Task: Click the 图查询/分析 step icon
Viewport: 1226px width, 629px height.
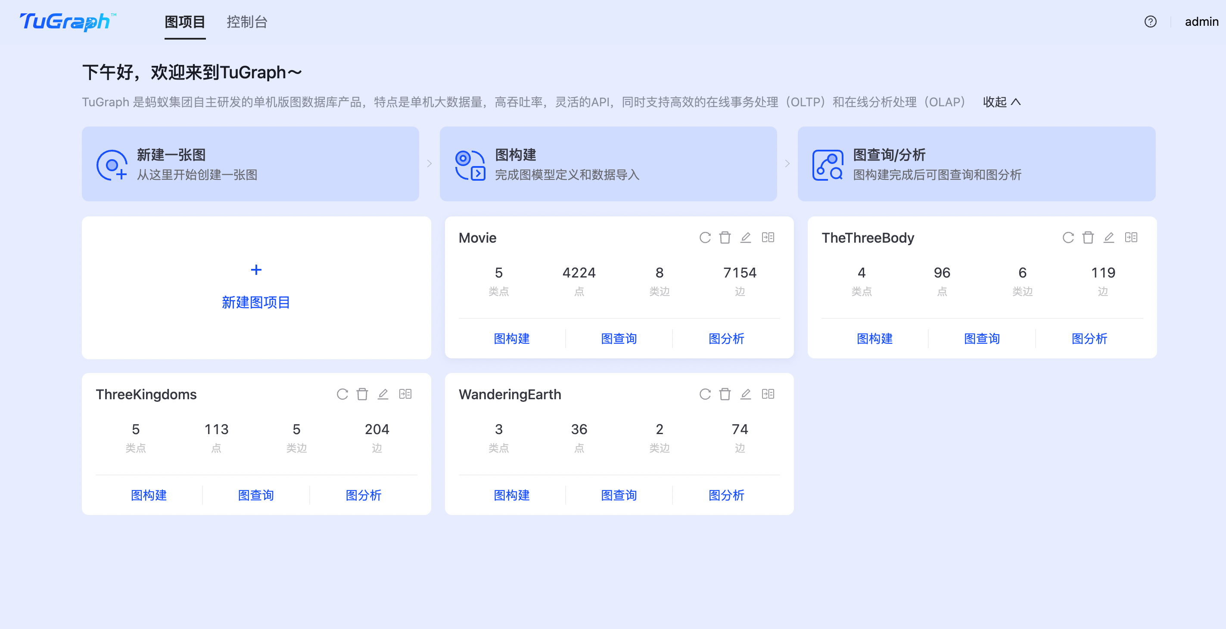Action: click(x=828, y=165)
